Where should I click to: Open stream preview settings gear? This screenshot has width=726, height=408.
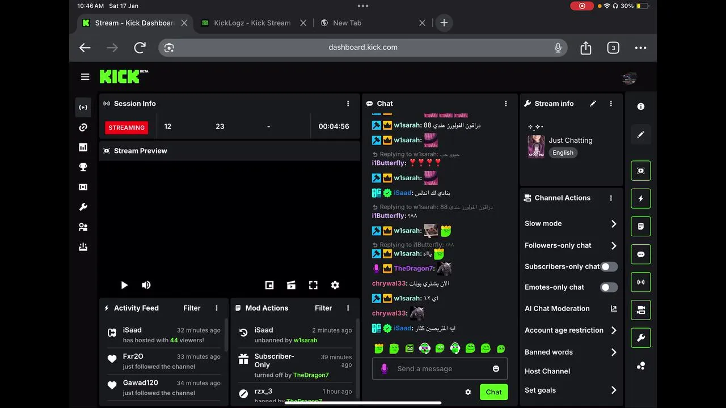335,285
